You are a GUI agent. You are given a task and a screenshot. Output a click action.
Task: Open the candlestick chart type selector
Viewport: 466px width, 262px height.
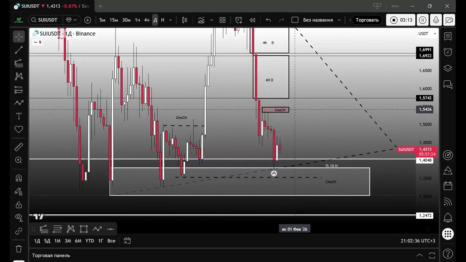tap(185, 20)
